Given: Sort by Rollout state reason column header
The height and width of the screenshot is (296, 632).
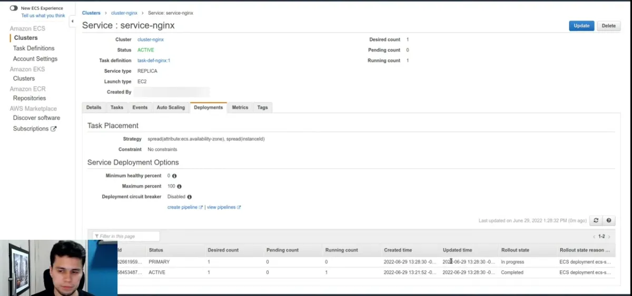Looking at the screenshot, I should click(x=585, y=250).
